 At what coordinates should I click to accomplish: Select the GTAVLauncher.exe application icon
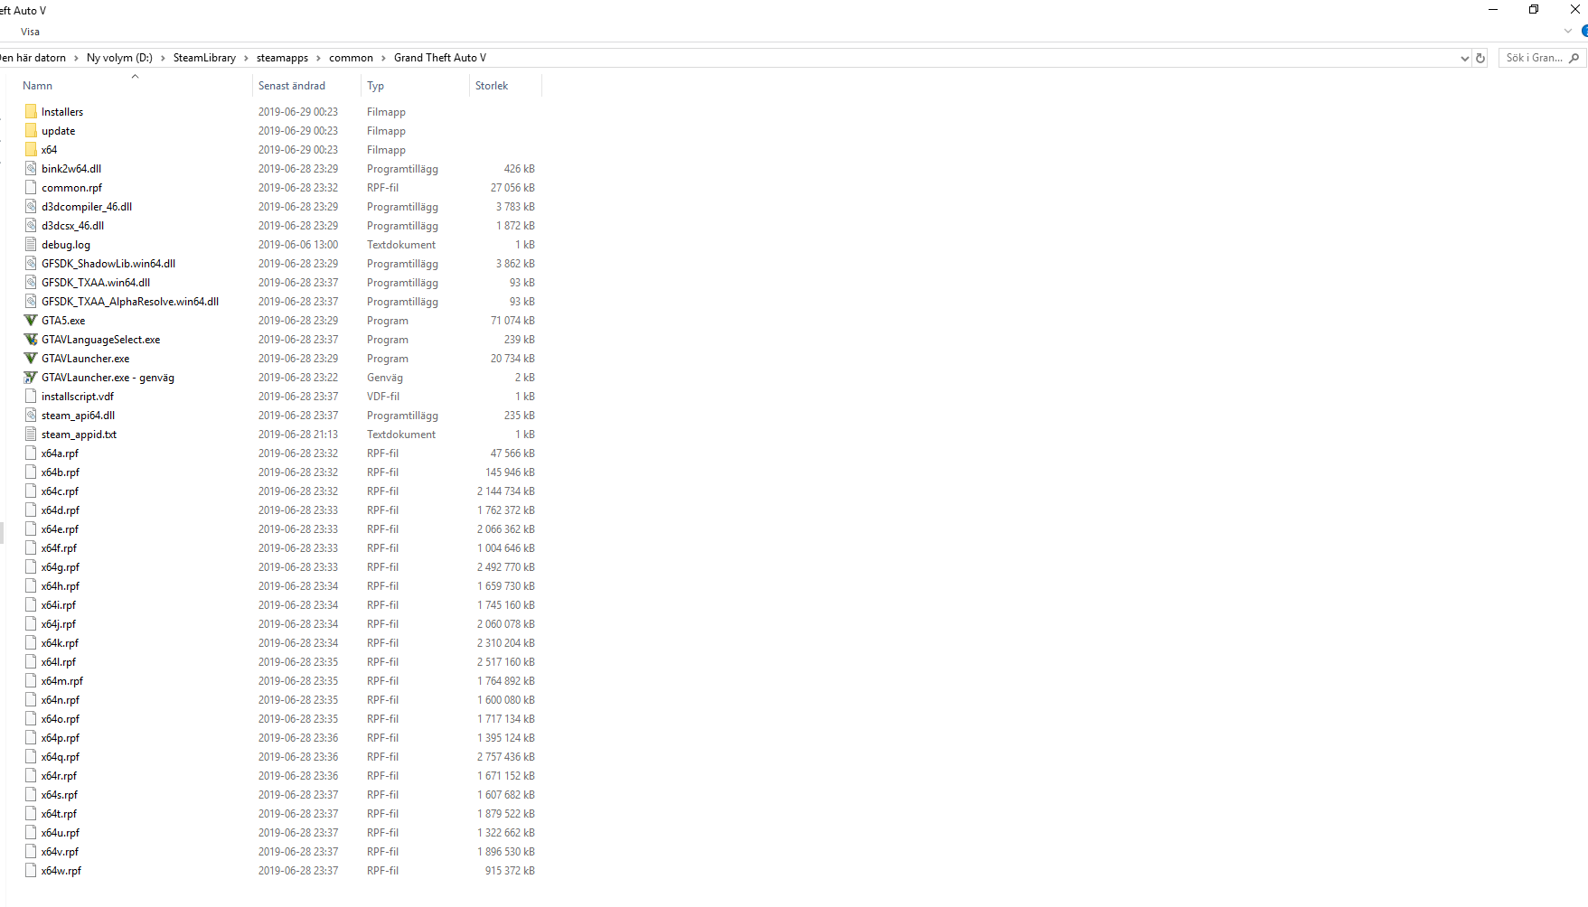[31, 359]
